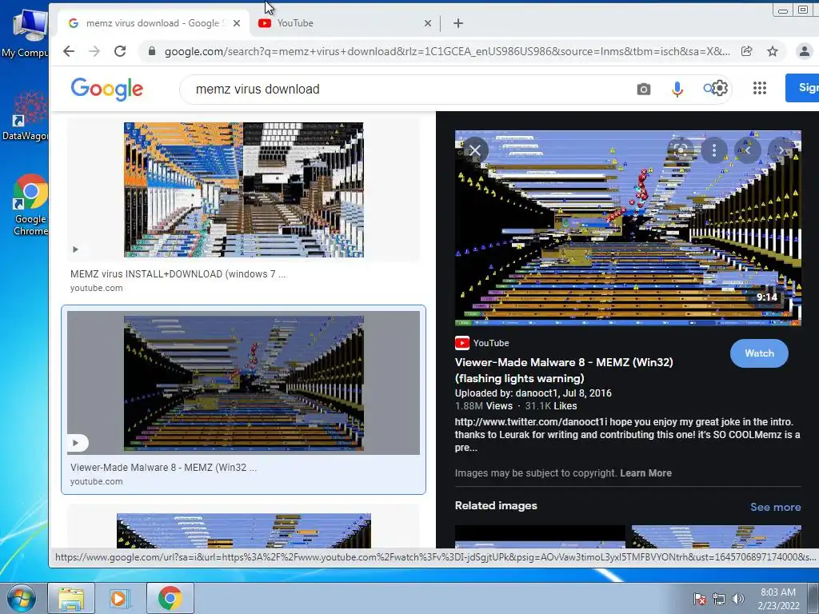Select the DataWagon desktop shortcut
819x614 pixels.
(x=25, y=116)
